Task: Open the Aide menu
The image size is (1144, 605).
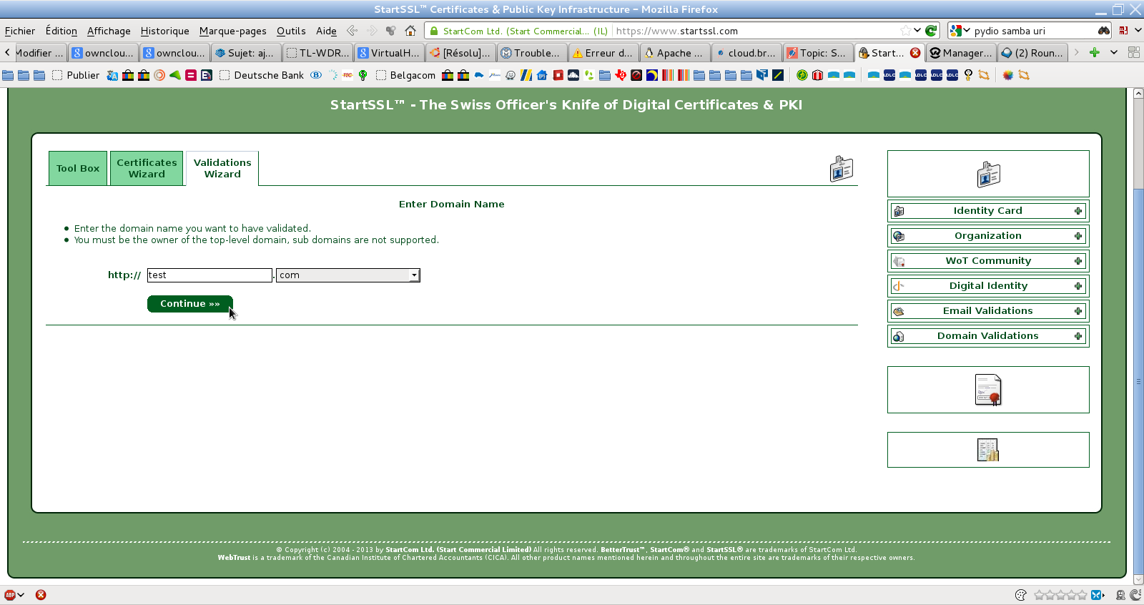Action: click(x=326, y=31)
